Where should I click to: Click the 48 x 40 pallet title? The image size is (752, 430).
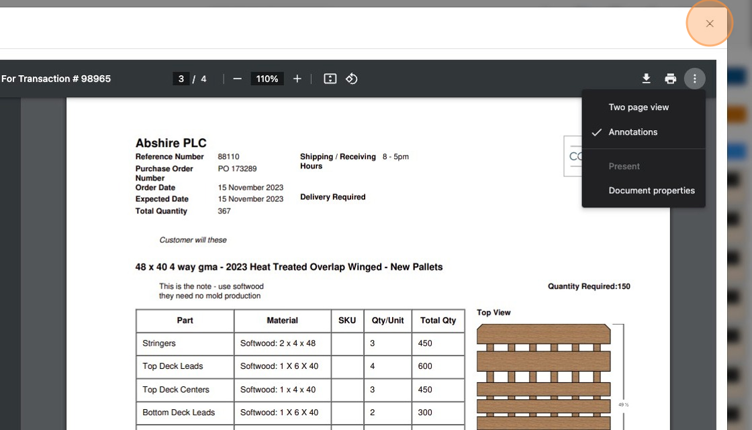click(x=289, y=267)
